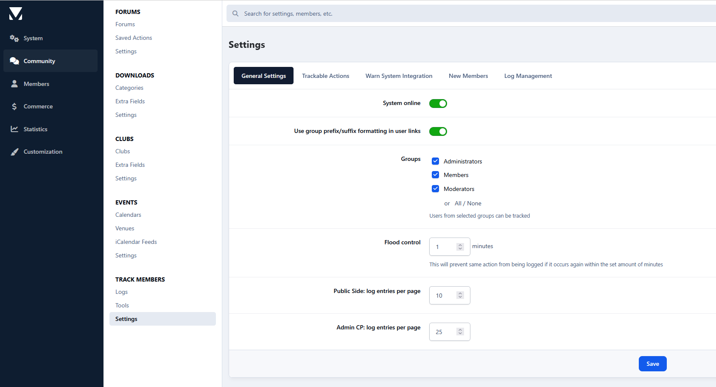This screenshot has width=716, height=387.
Task: Open Commerce dollar sign icon
Action: point(14,106)
